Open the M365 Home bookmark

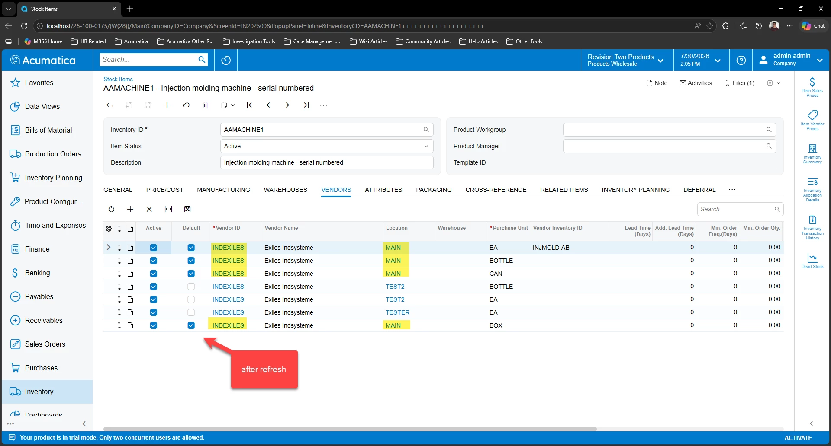(43, 41)
